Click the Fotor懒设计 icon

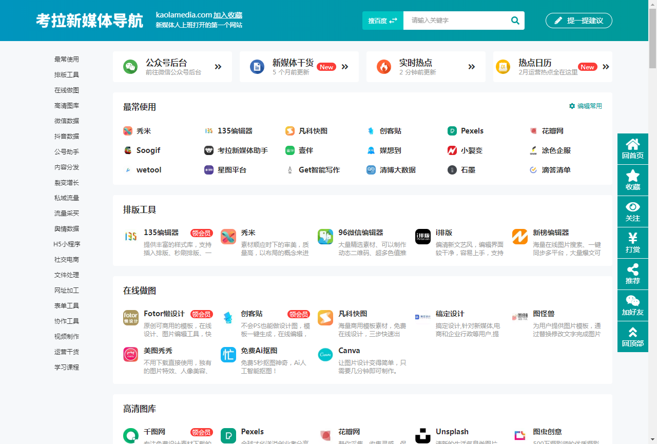click(x=131, y=318)
